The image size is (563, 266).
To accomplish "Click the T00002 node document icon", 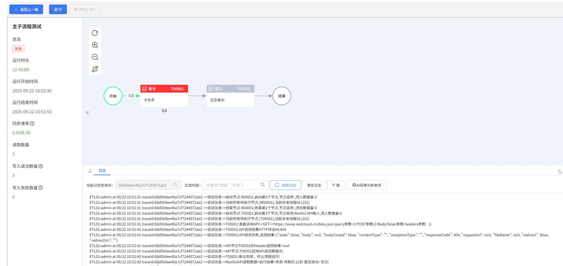I will [211, 89].
